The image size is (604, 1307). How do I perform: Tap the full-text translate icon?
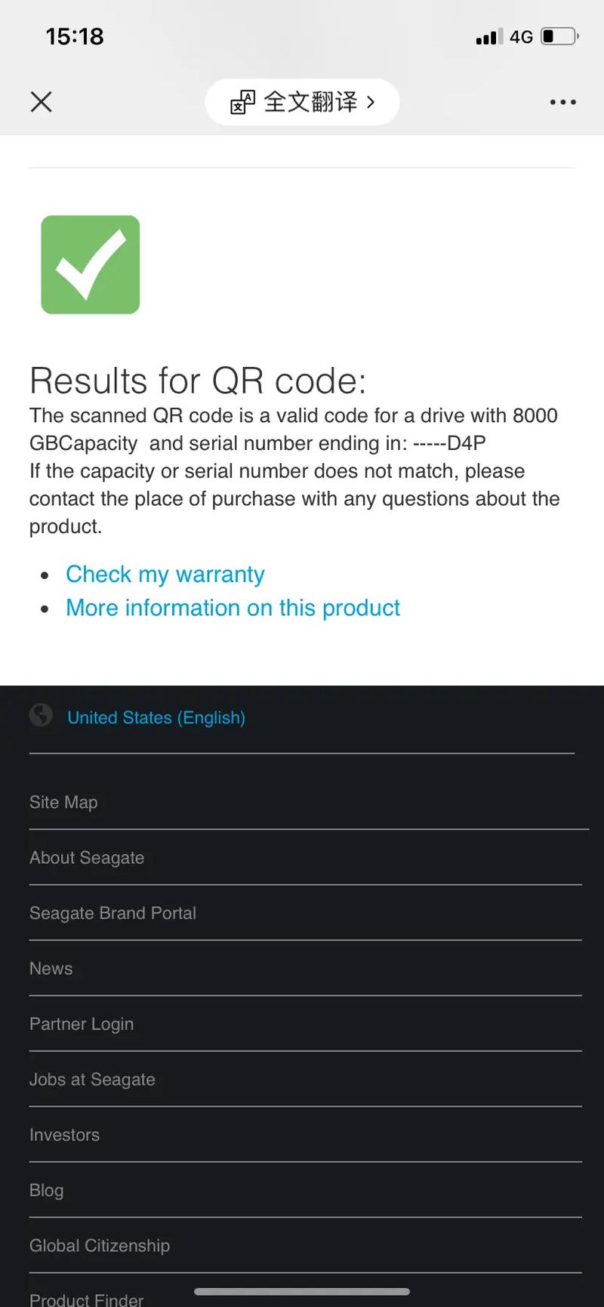point(242,102)
